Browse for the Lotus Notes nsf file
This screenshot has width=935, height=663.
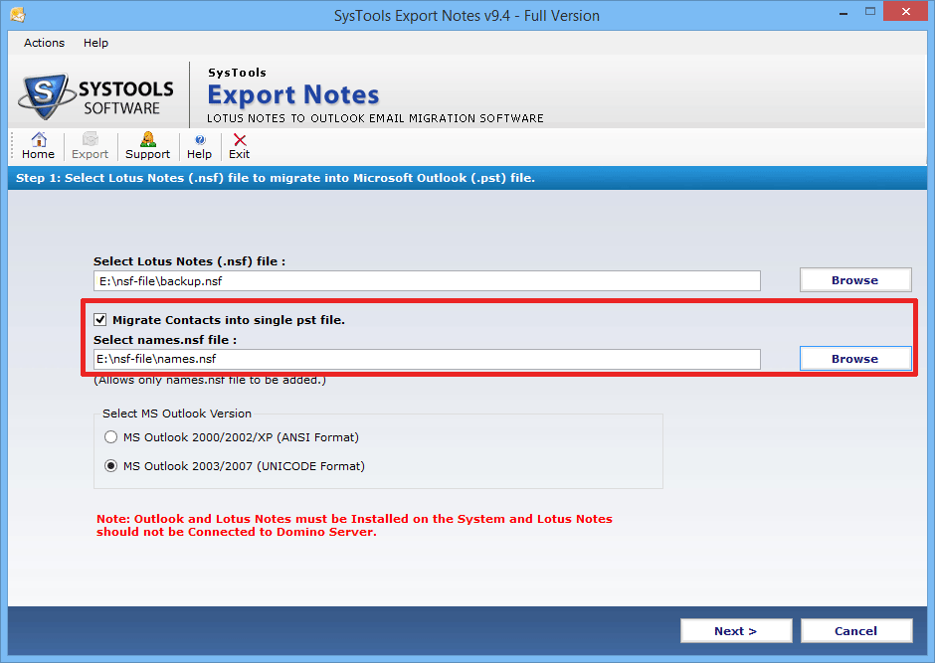coord(855,280)
